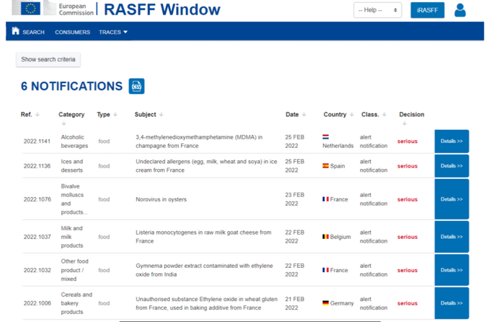This screenshot has width=486, height=322.
Task: Sort by Type column arrow
Action: point(115,114)
